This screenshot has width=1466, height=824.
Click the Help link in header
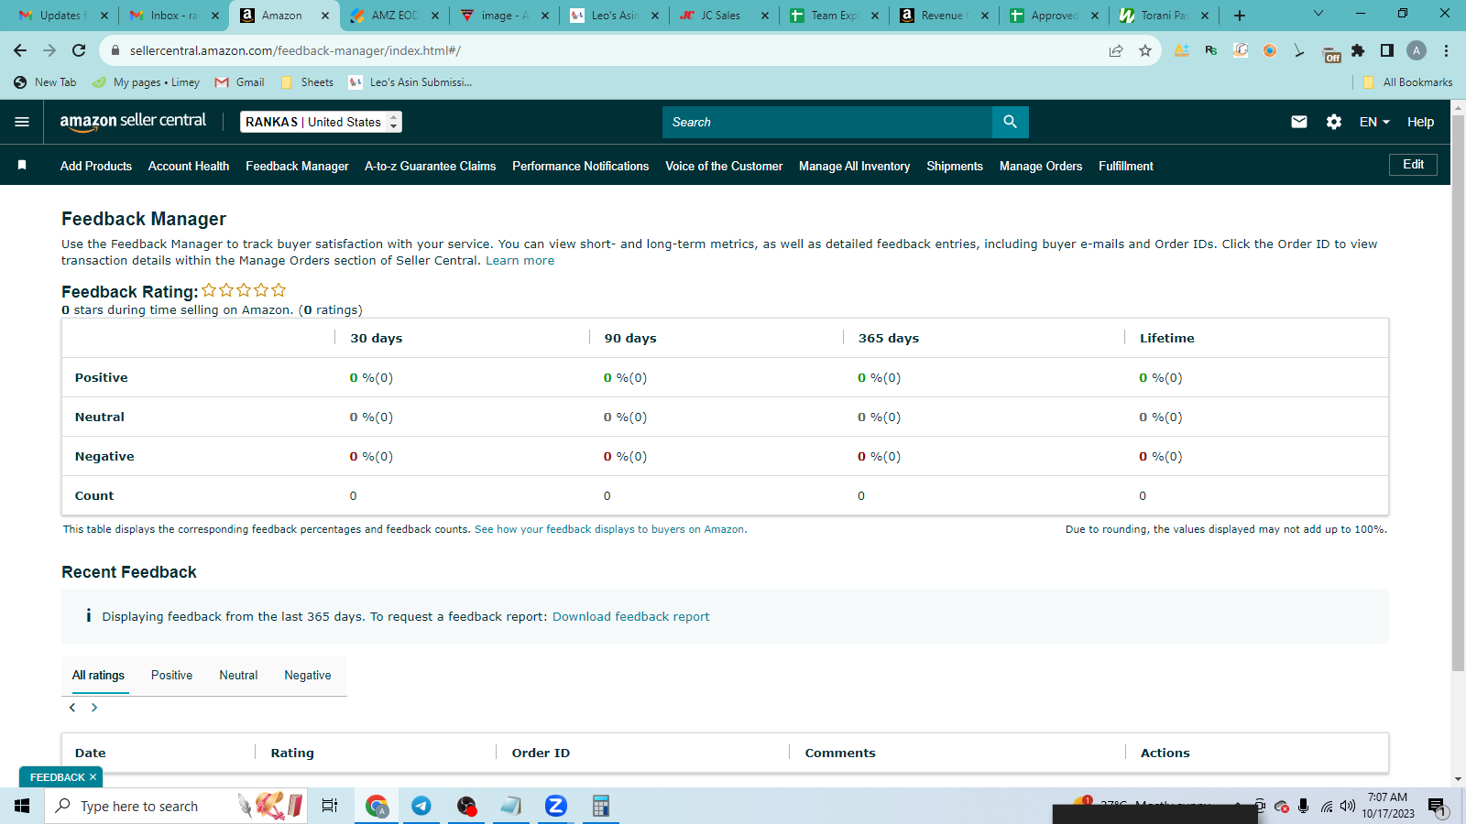pos(1420,122)
